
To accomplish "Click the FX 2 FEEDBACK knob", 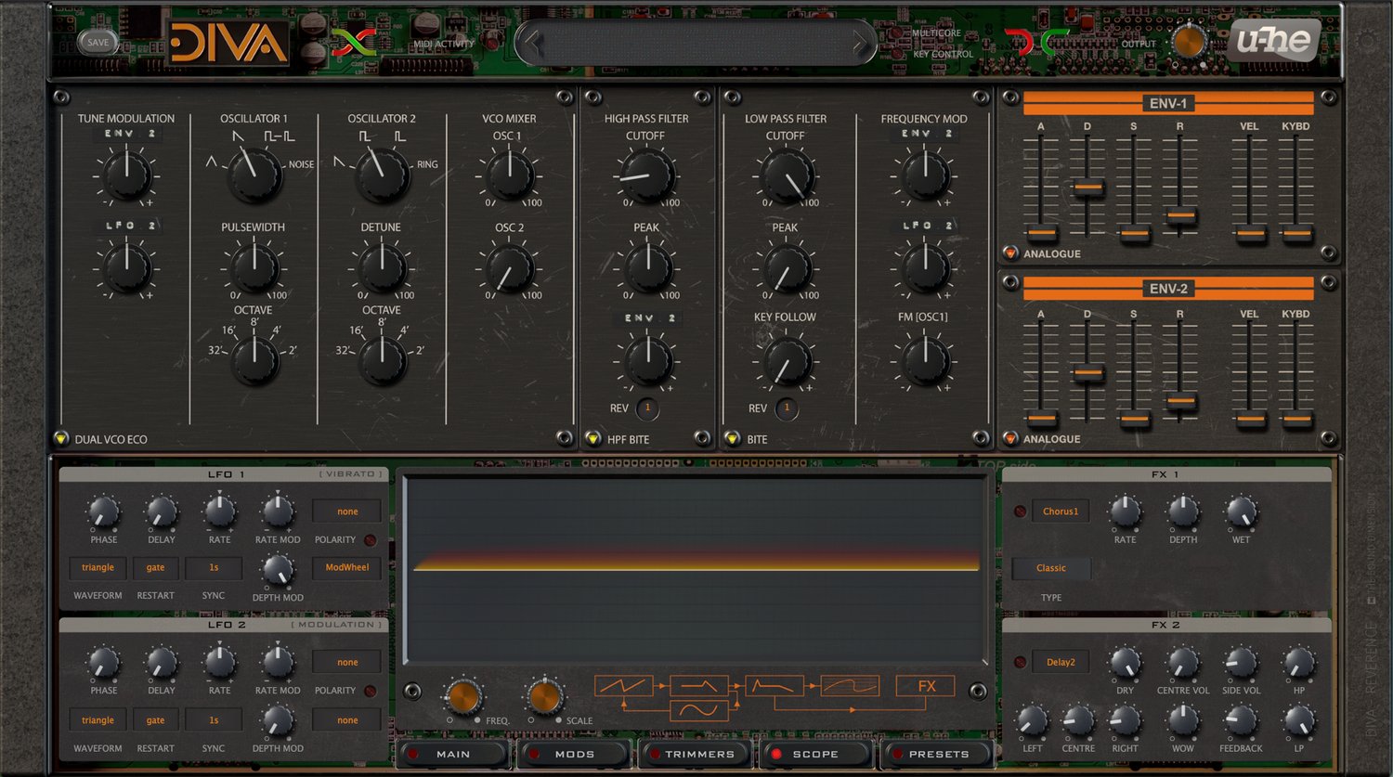I will click(x=1241, y=720).
